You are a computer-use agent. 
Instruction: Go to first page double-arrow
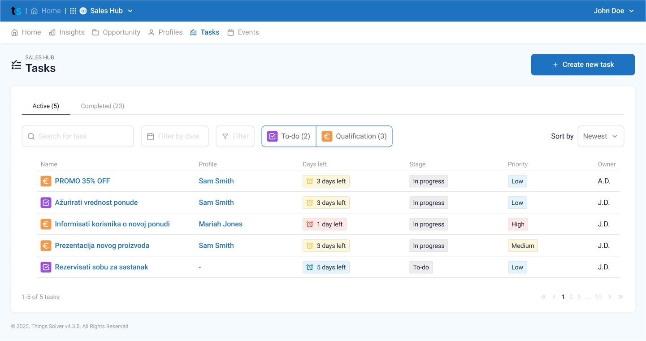(x=544, y=297)
